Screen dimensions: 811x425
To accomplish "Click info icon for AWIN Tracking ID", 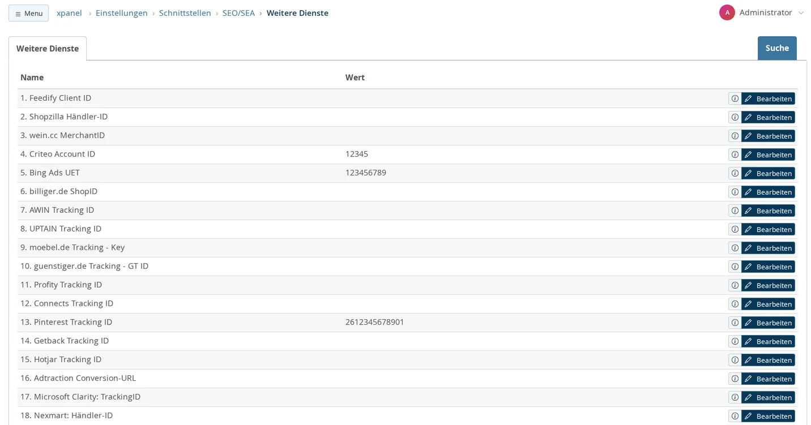I will (x=735, y=211).
